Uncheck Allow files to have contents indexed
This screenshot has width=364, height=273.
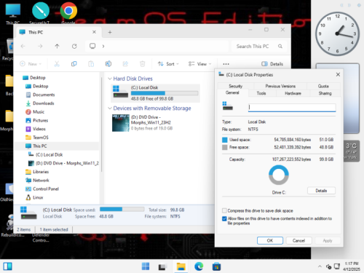(224, 218)
